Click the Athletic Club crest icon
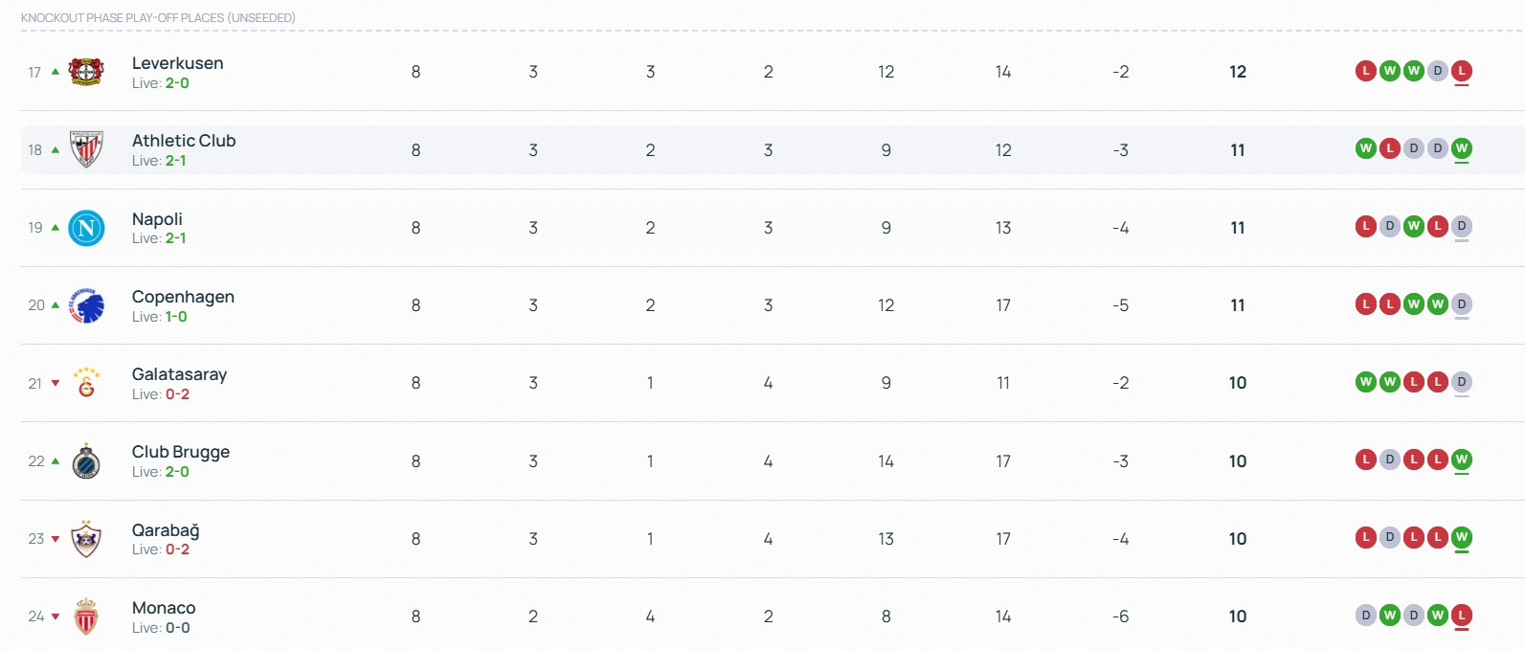This screenshot has height=650, width=1525. (86, 149)
